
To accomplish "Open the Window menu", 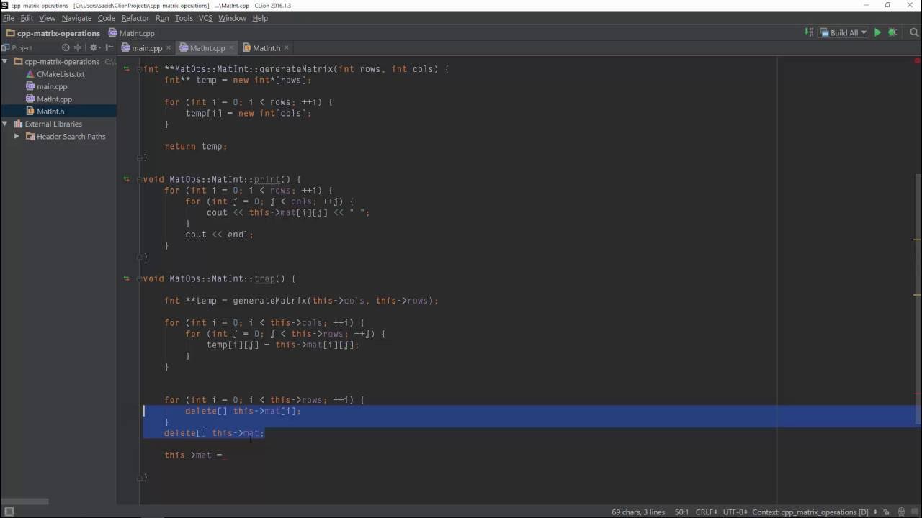I will (232, 18).
